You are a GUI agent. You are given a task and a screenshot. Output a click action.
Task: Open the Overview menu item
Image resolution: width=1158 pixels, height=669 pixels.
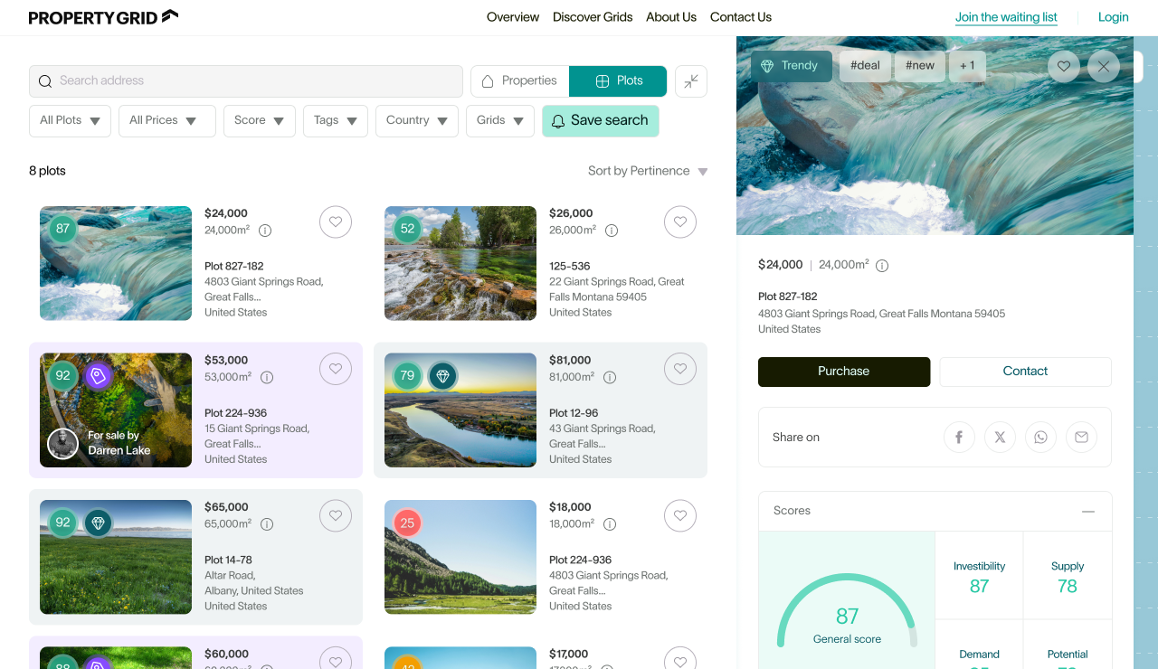[513, 17]
